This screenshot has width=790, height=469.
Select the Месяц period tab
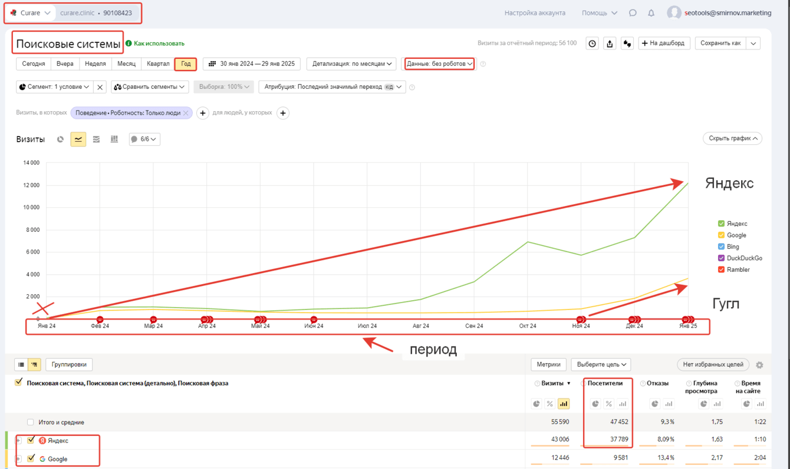click(126, 64)
